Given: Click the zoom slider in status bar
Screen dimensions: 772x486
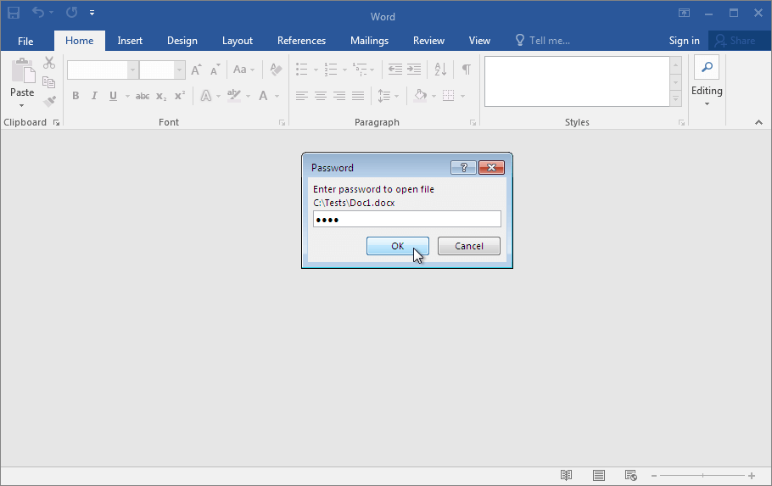Looking at the screenshot, I should click(701, 475).
